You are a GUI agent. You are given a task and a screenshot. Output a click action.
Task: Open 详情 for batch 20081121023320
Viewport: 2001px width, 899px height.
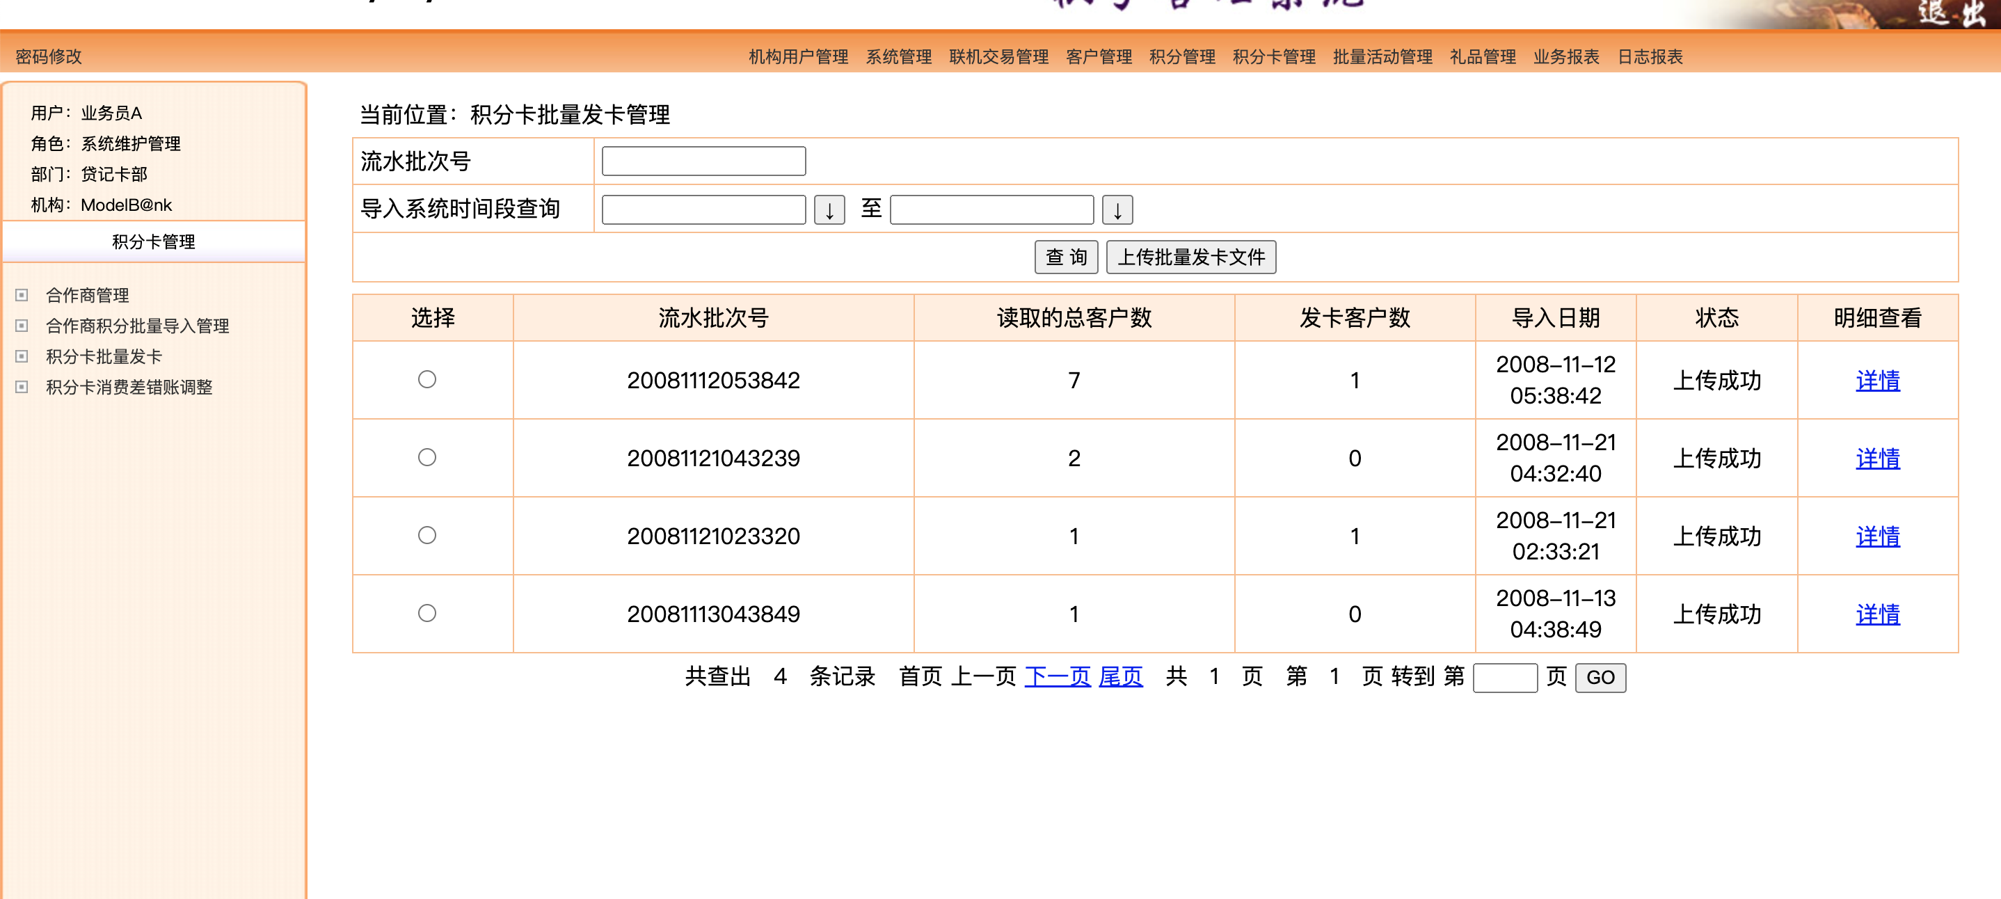[x=1877, y=536]
